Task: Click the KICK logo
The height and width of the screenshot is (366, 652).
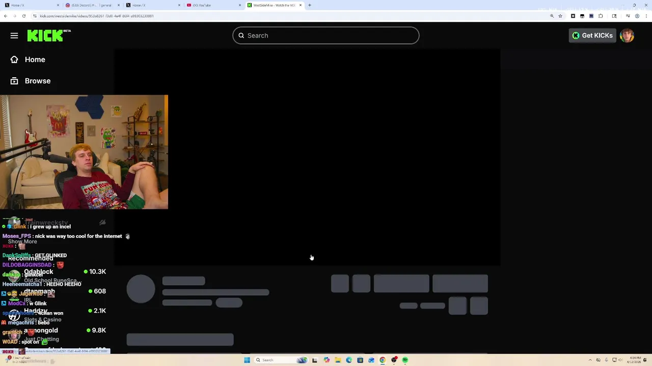Action: point(49,35)
